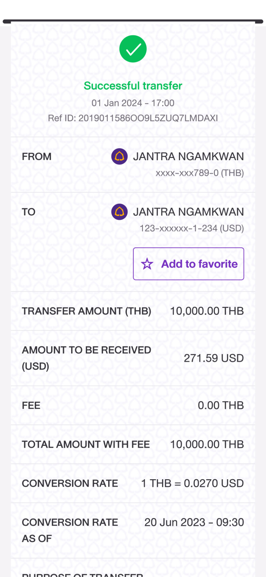This screenshot has width=266, height=577.
Task: Tap the bank logo beside TO account
Action: (x=119, y=212)
